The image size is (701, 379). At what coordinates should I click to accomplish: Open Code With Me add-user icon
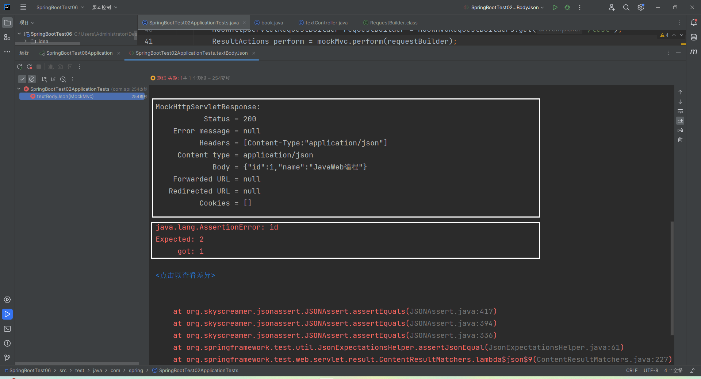pyautogui.click(x=612, y=7)
